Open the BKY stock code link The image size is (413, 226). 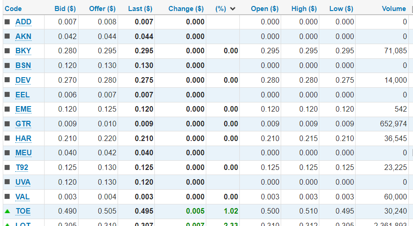point(23,51)
